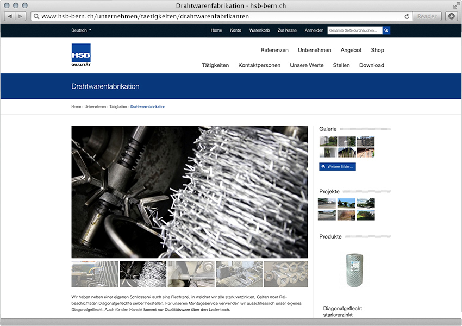The image size is (462, 326).
Task: Open the Unternehmen breadcrumb link
Action: (x=95, y=106)
